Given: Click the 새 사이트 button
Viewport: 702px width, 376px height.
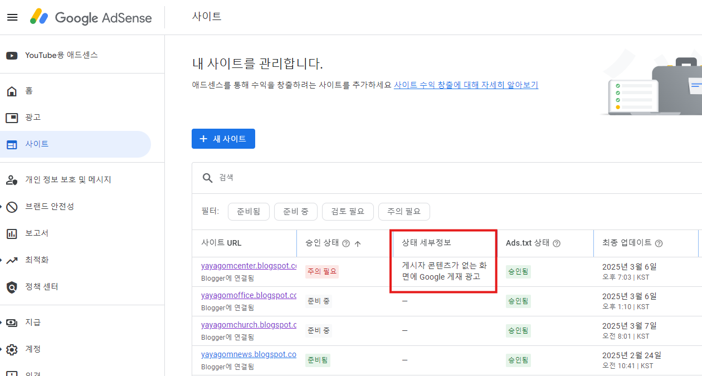Looking at the screenshot, I should tap(223, 139).
